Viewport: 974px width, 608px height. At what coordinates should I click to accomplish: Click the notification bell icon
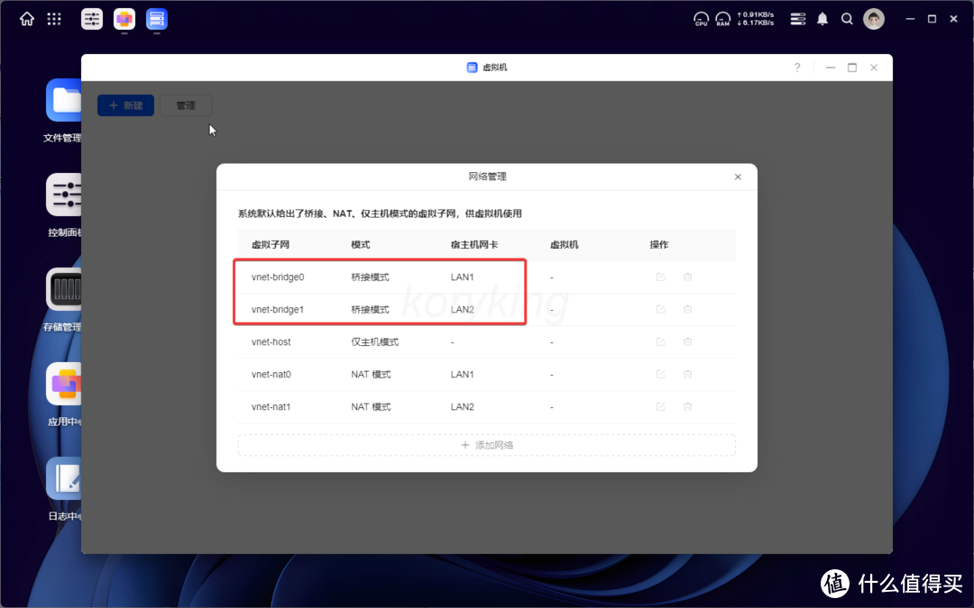point(822,18)
